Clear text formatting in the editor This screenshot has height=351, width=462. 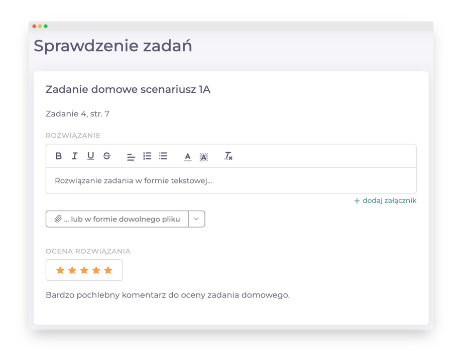[228, 156]
